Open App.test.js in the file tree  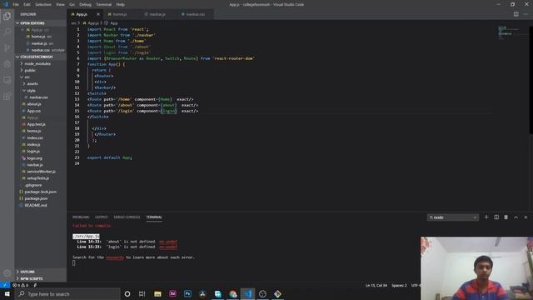[x=36, y=124]
